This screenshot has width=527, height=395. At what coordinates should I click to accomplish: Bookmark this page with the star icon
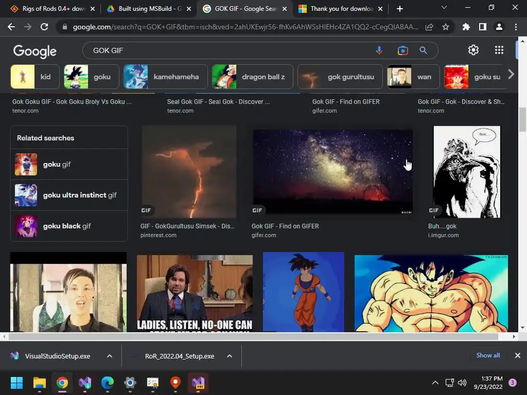click(x=446, y=27)
